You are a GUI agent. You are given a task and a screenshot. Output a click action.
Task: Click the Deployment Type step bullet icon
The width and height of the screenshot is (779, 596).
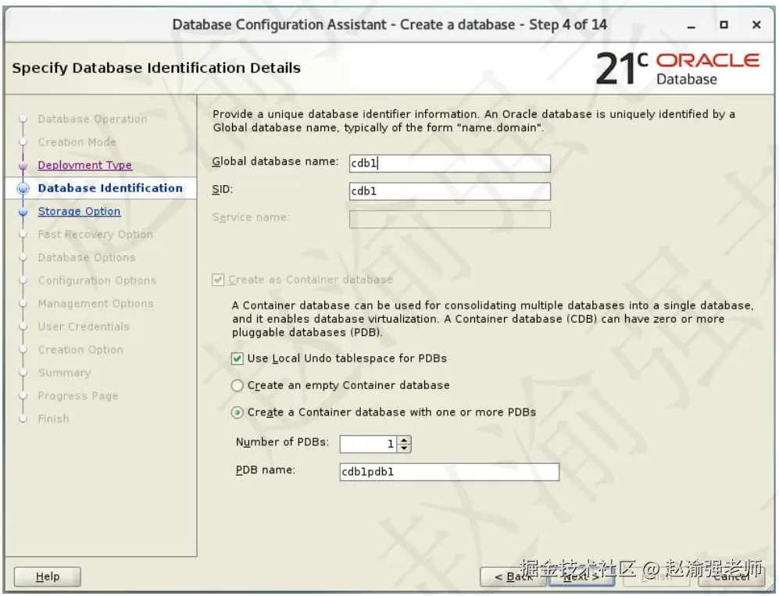tap(23, 166)
